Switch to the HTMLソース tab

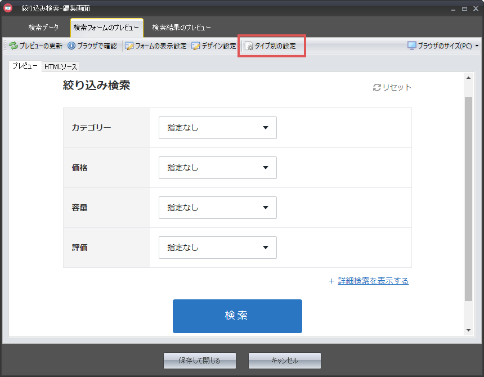click(x=61, y=67)
